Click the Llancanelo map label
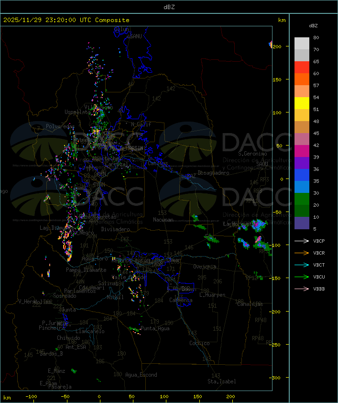Viewport: 338px width, 403px height. coord(90,331)
